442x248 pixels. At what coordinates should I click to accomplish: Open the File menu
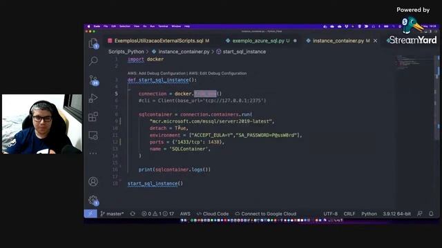coord(106,26)
